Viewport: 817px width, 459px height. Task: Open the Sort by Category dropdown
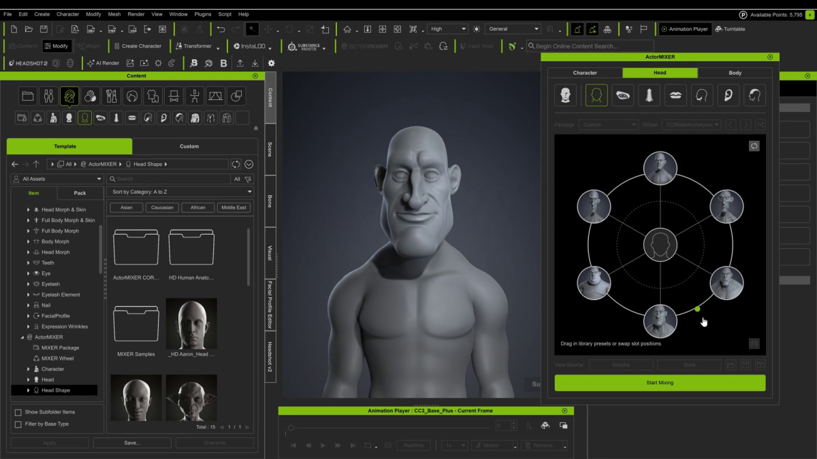click(180, 192)
